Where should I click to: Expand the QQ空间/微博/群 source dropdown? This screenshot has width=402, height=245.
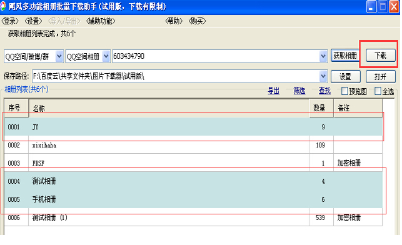coord(59,56)
